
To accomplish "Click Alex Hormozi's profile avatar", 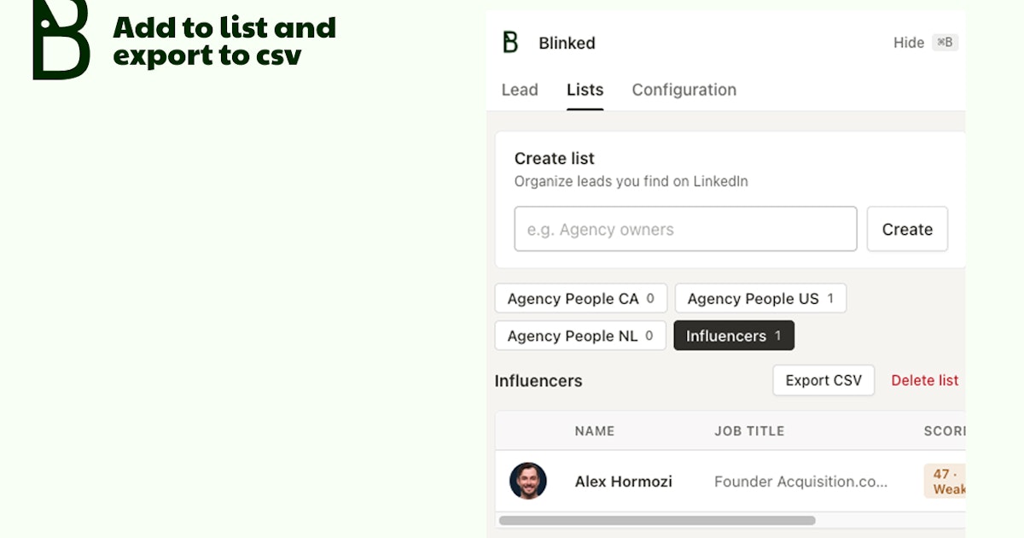I will [x=528, y=481].
